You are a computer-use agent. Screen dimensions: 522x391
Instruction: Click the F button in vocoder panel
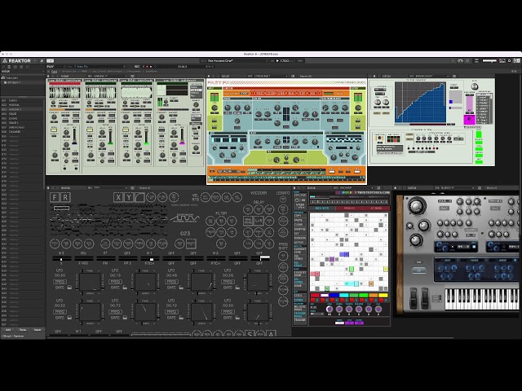pyautogui.click(x=55, y=197)
